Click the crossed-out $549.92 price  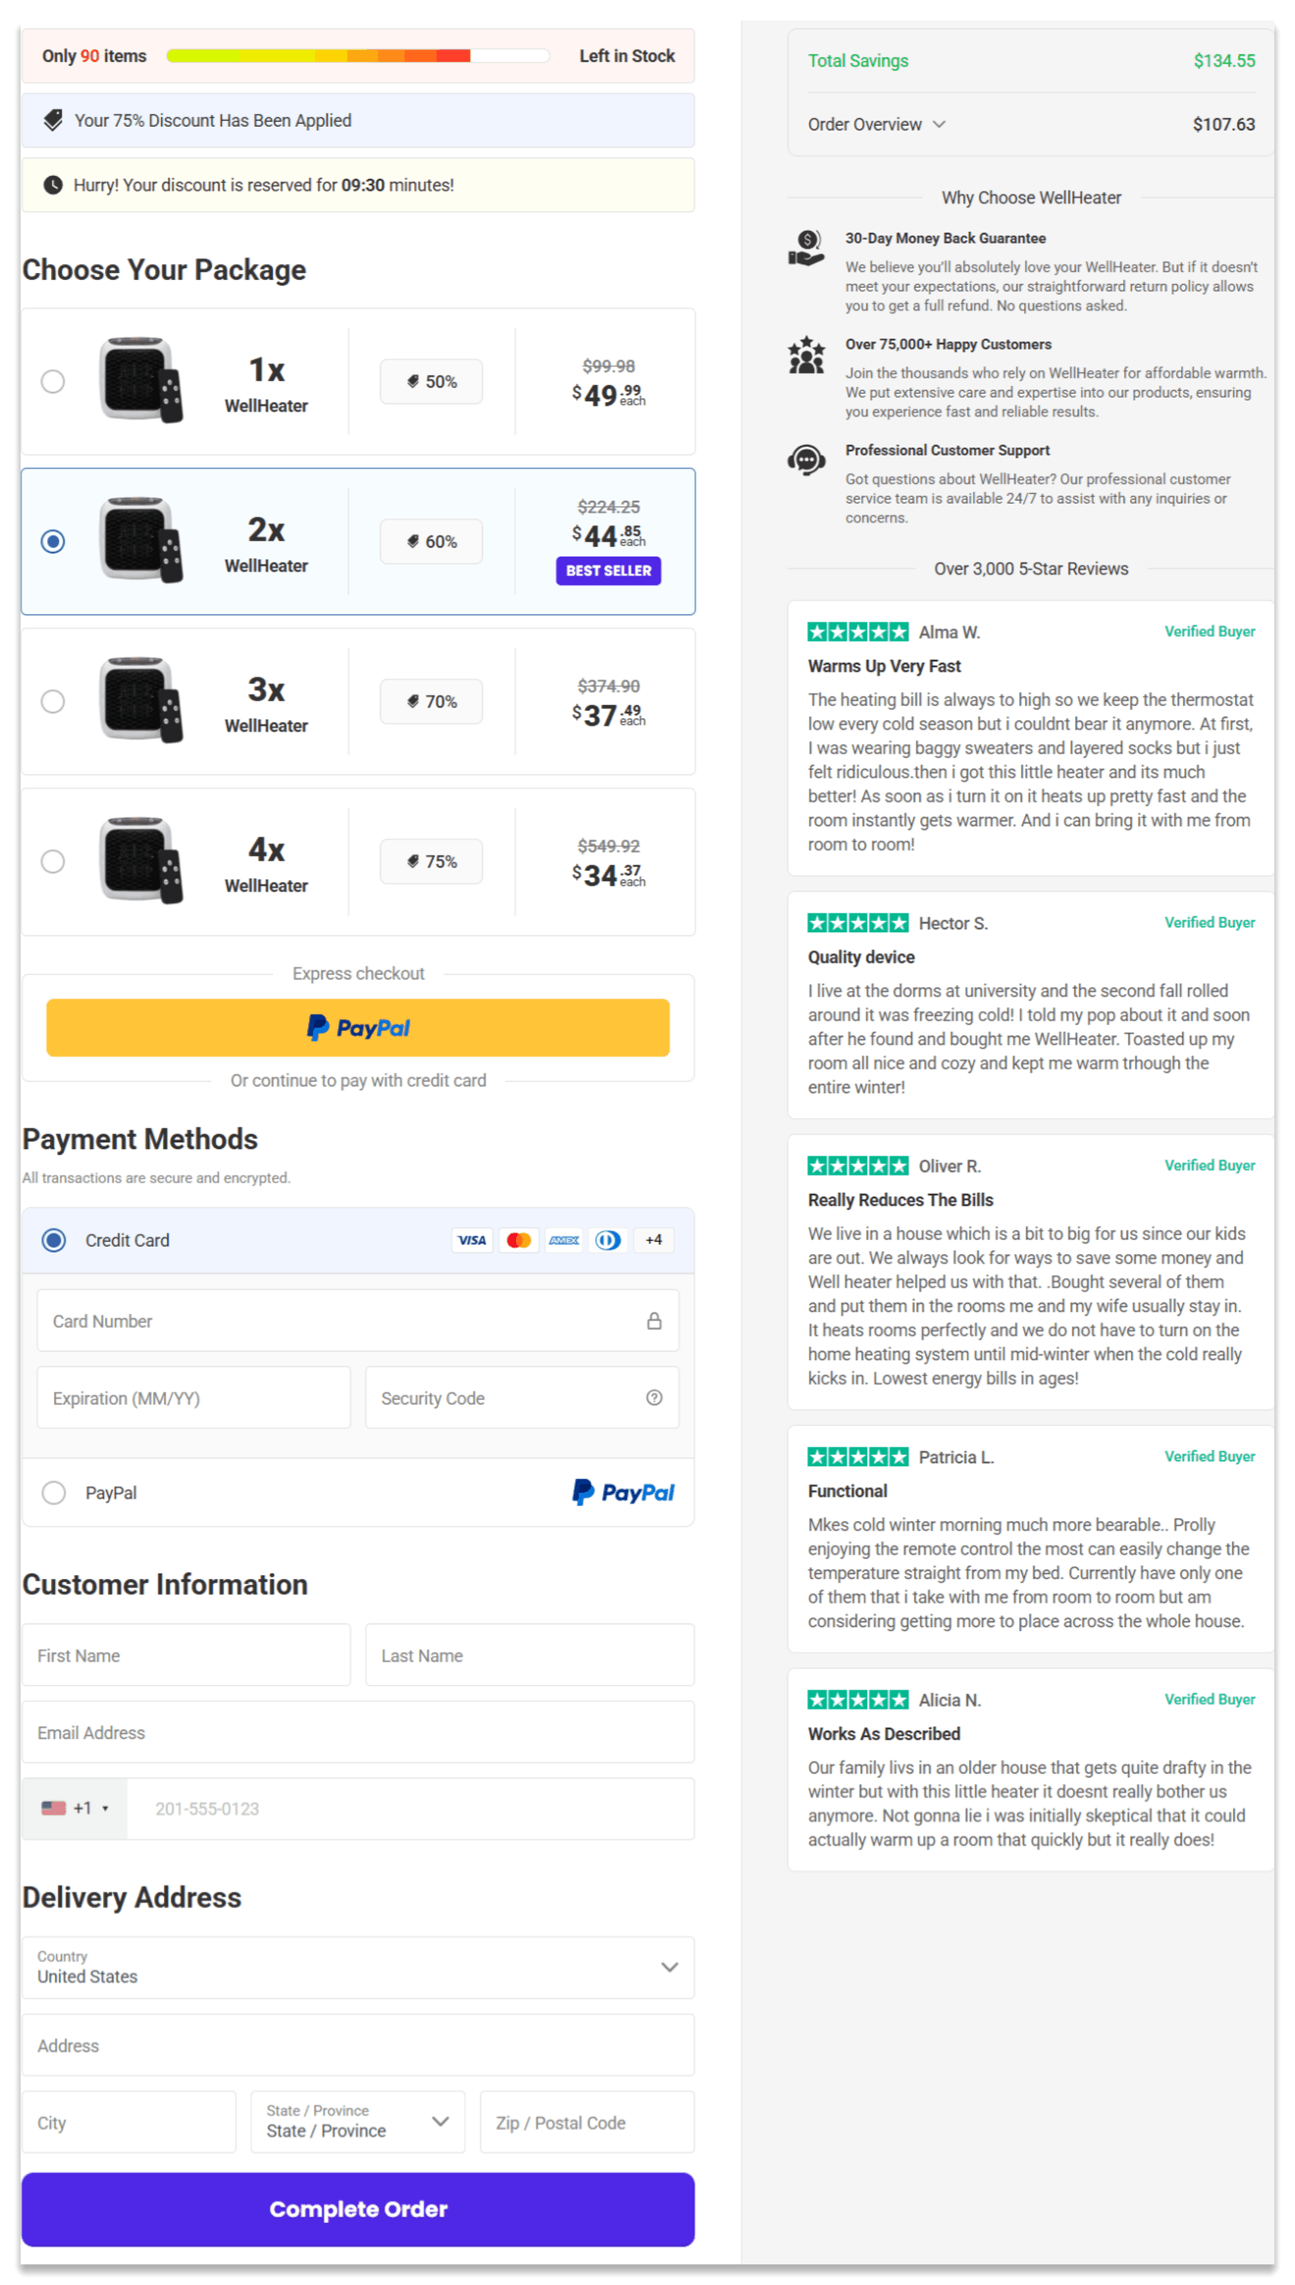[608, 845]
